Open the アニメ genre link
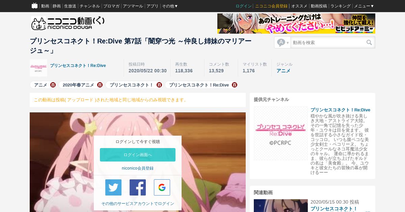The image size is (405, 212). 283,71
